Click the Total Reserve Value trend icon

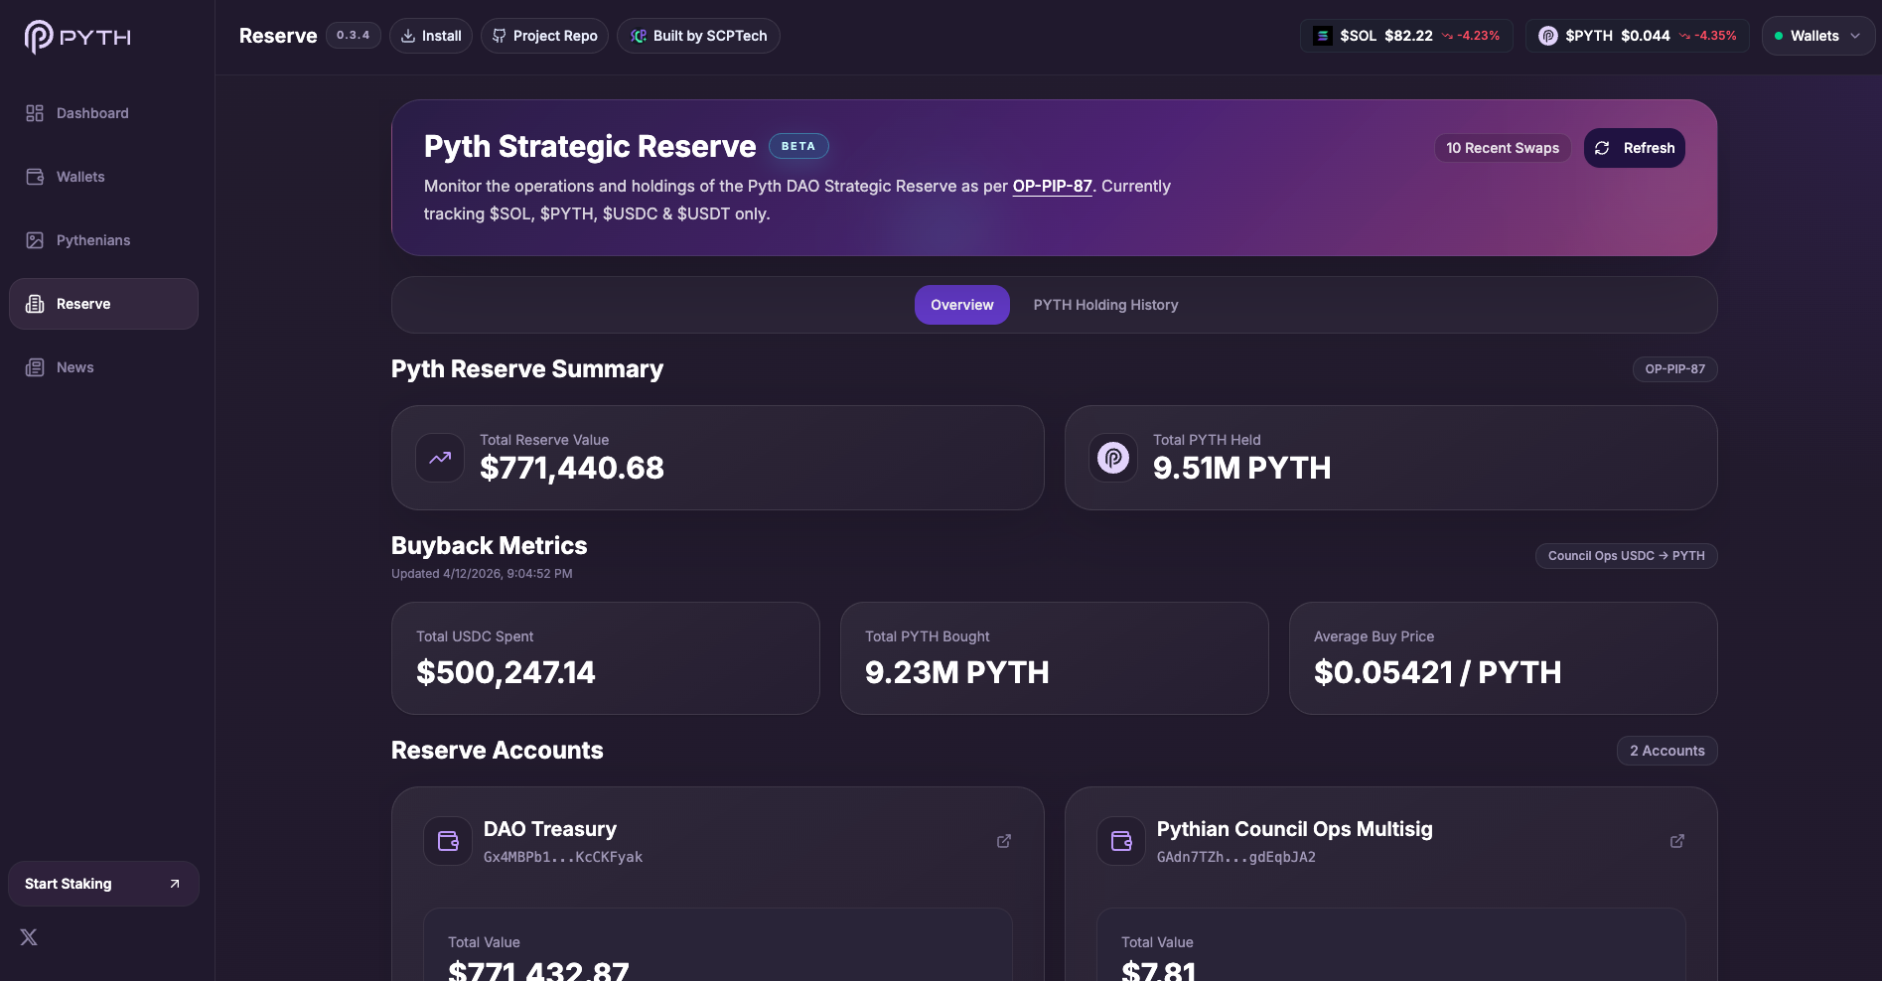[x=440, y=458]
